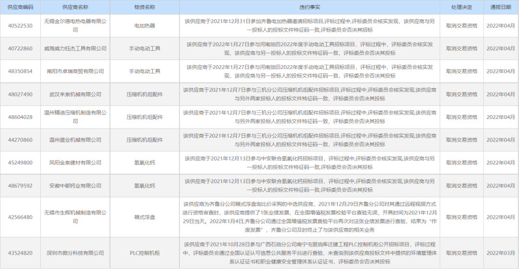Click date 2022年04月 in 48679592 row
Screen dimensions: 519x269
(x=500, y=186)
